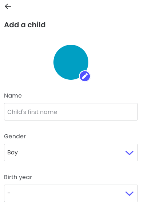Click the Child's first name placeholder text
The height and width of the screenshot is (221, 144).
coord(32,112)
